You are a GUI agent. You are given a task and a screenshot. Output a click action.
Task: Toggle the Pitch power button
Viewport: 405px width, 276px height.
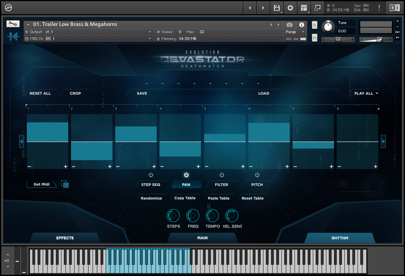(x=257, y=175)
